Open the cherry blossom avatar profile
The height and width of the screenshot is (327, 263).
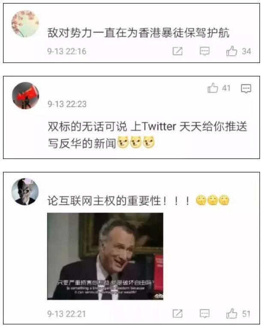pos(25,24)
